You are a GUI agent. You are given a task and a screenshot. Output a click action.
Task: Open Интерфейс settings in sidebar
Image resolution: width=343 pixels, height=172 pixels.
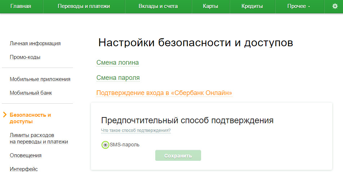pos(24,169)
